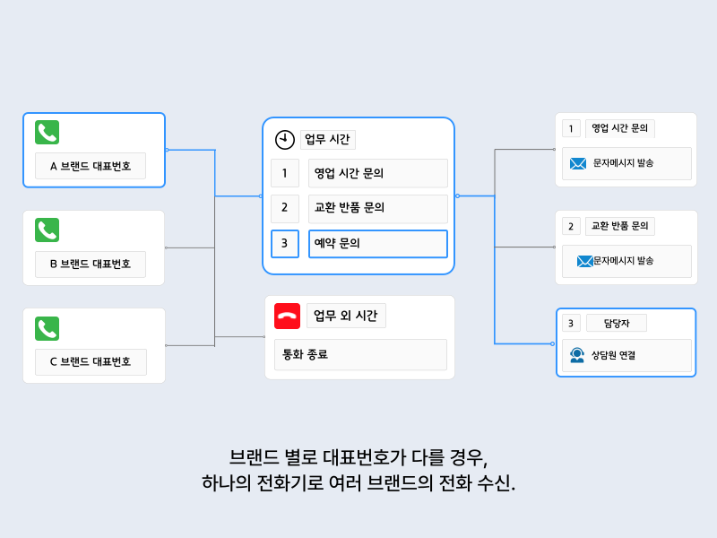The height and width of the screenshot is (538, 717).
Task: Choose the highlighted 예약 문의 menu option
Action: (377, 244)
